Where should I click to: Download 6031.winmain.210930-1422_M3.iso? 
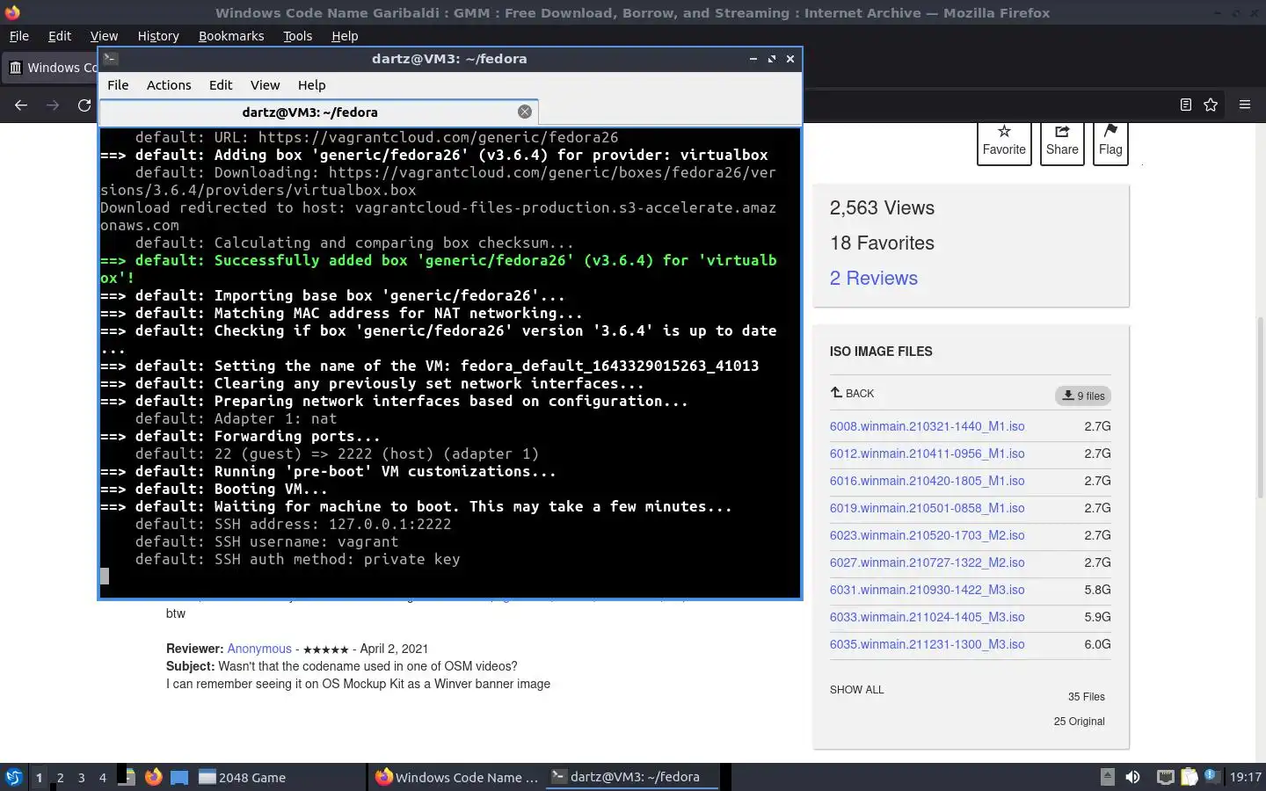pos(927,590)
